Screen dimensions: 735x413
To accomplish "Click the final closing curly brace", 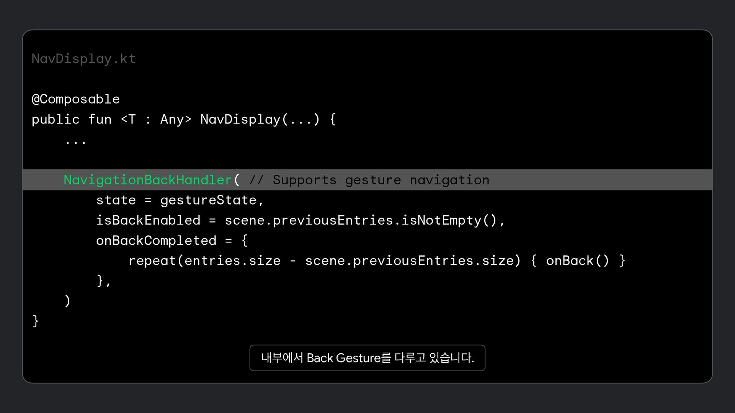I will [35, 321].
